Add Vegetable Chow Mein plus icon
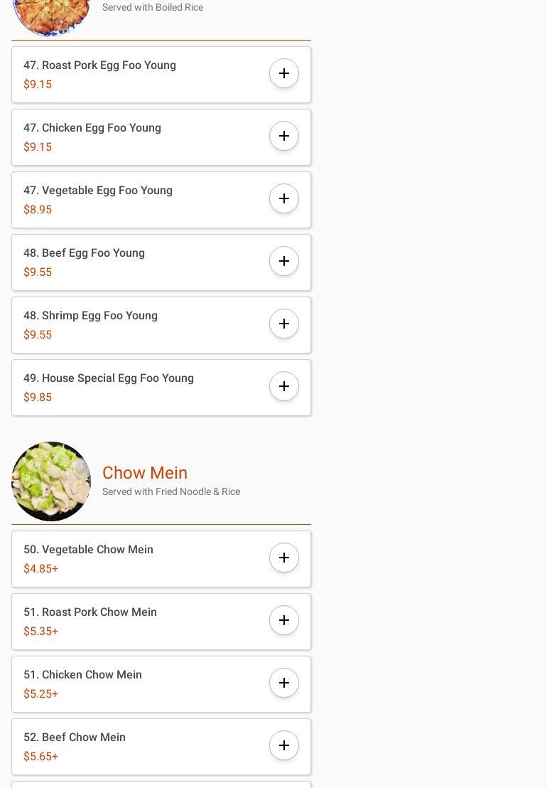The height and width of the screenshot is (788, 547). [284, 558]
